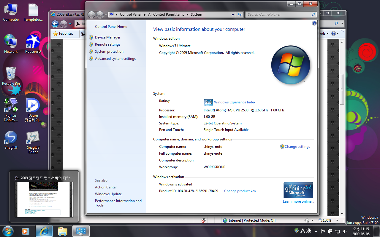380x237 pixels.
Task: Open the Windows Start button
Action: (x=8, y=231)
